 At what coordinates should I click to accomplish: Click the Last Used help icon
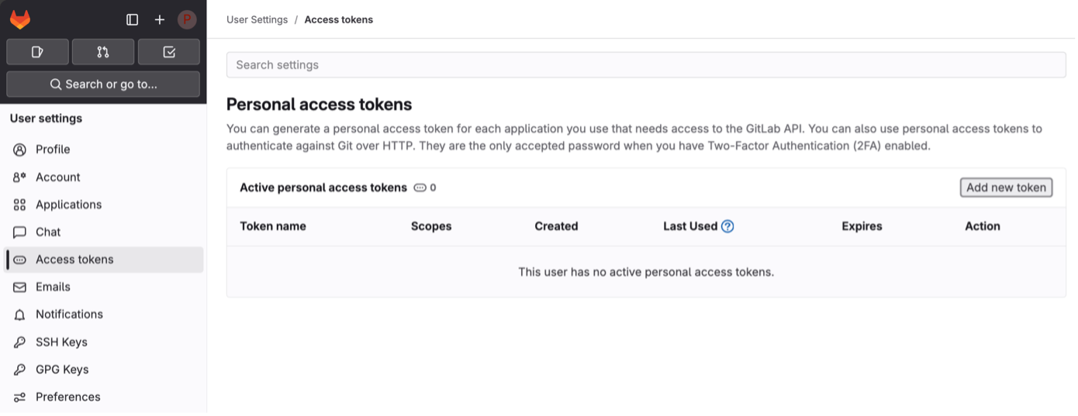tap(727, 226)
